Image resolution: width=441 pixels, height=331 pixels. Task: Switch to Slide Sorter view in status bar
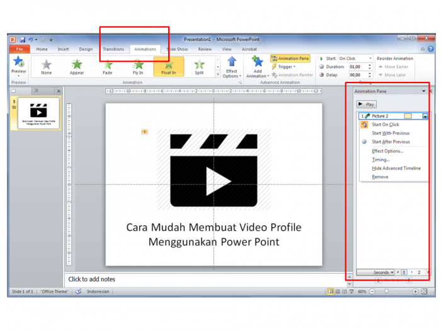coord(338,292)
